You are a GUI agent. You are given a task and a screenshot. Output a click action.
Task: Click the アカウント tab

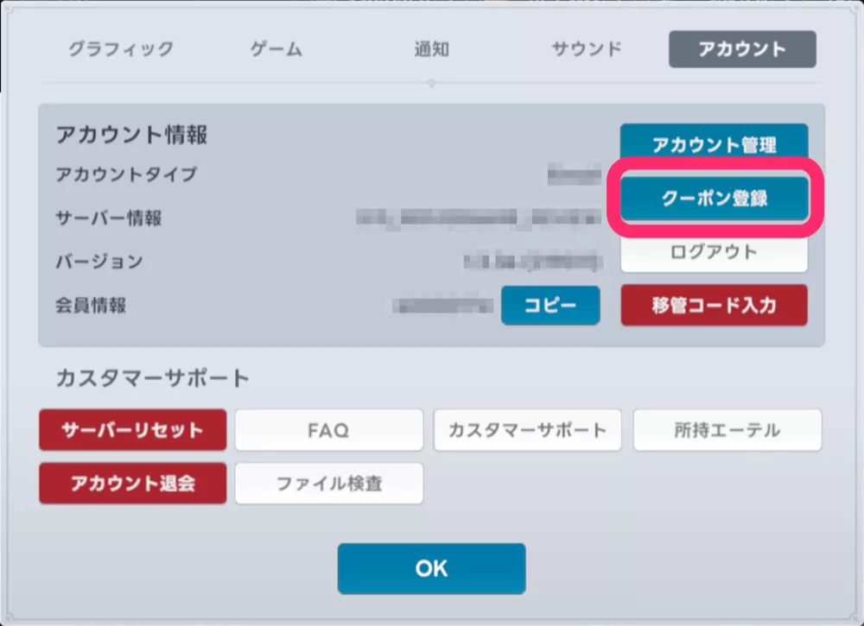(742, 49)
